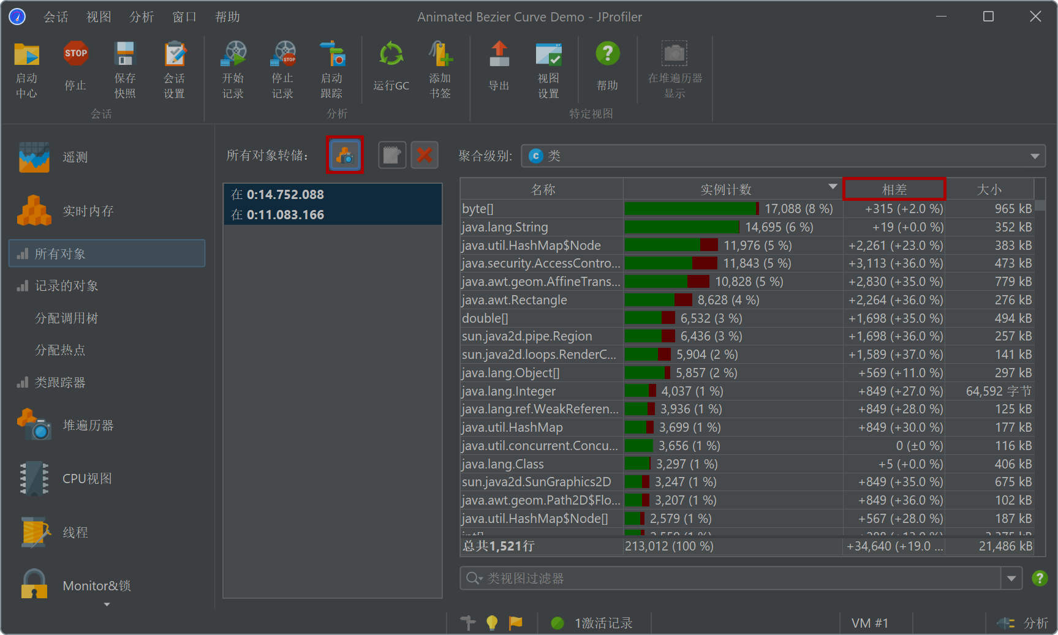
Task: Sort by the 名称 column header
Action: 542,189
